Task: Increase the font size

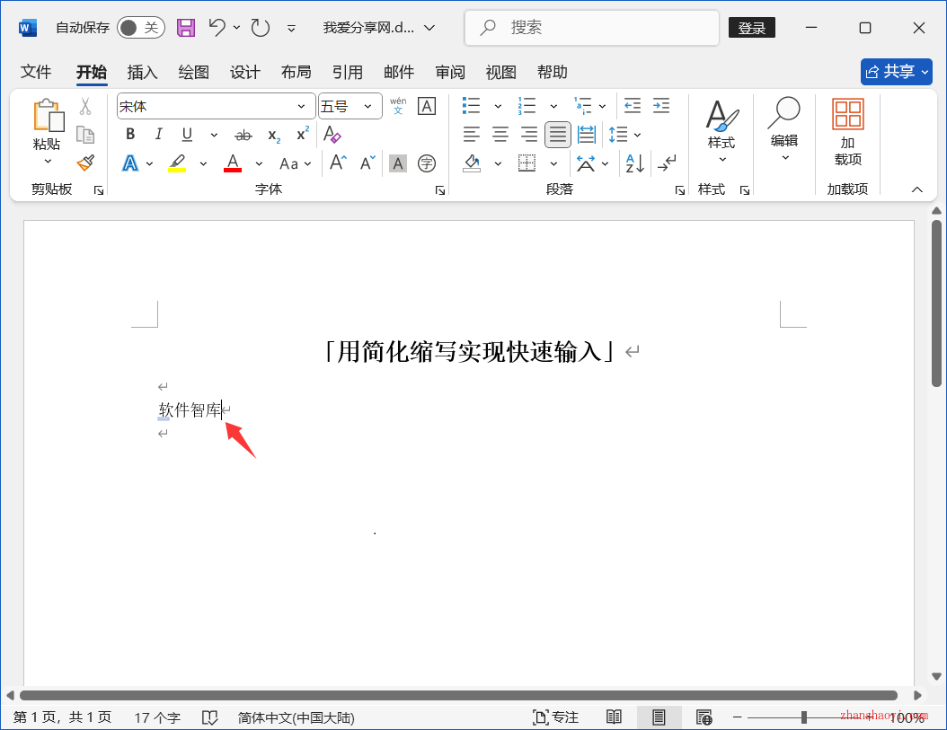Action: point(338,163)
